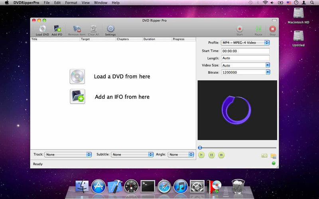319x199 pixels.
Task: Click the Add IFO toolbar icon
Action: (x=57, y=29)
